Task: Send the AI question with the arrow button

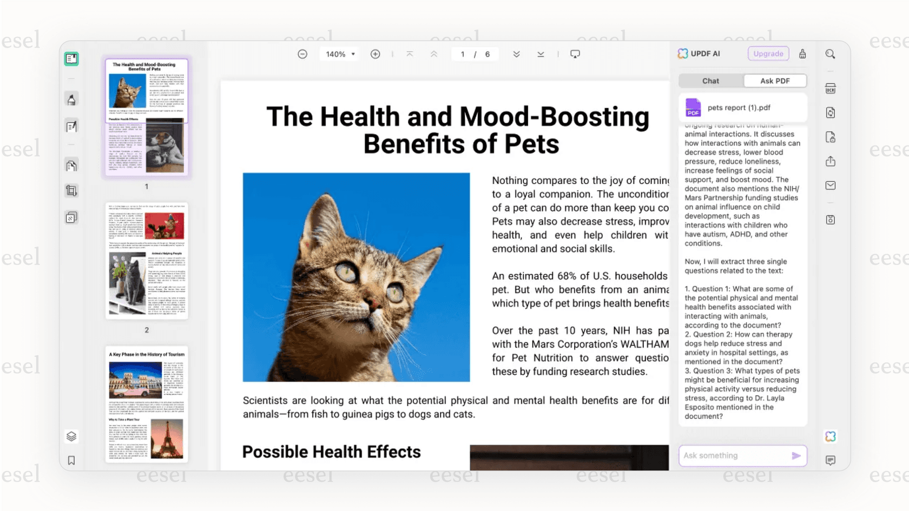Action: pos(796,456)
